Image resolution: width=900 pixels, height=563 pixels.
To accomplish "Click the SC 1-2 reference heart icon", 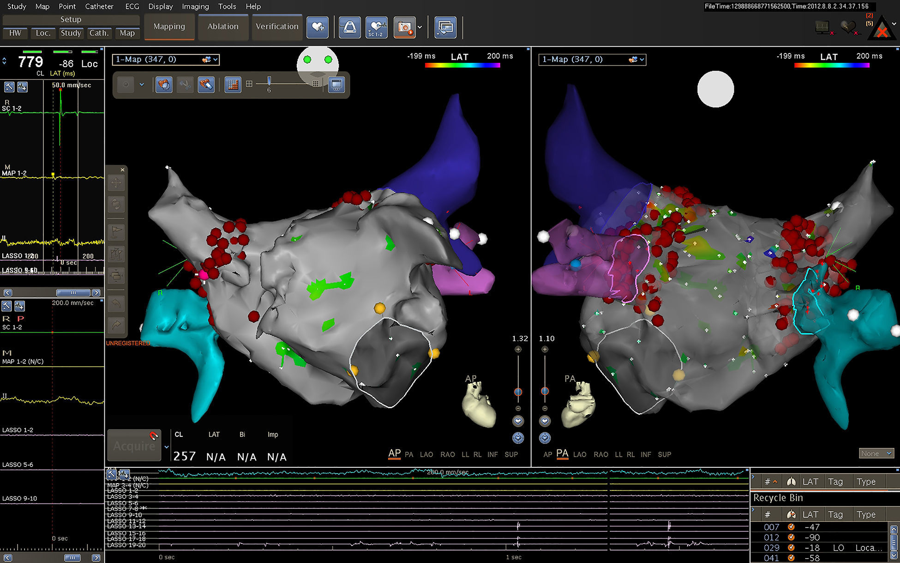I will pyautogui.click(x=376, y=27).
